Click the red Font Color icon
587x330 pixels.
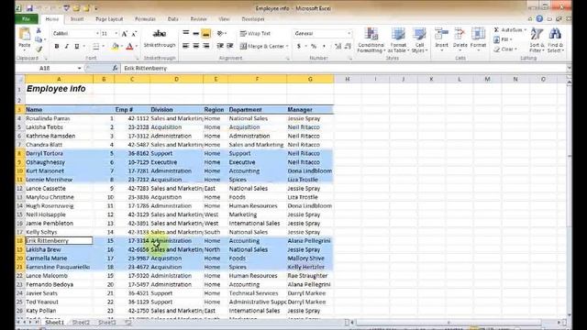[x=129, y=47]
